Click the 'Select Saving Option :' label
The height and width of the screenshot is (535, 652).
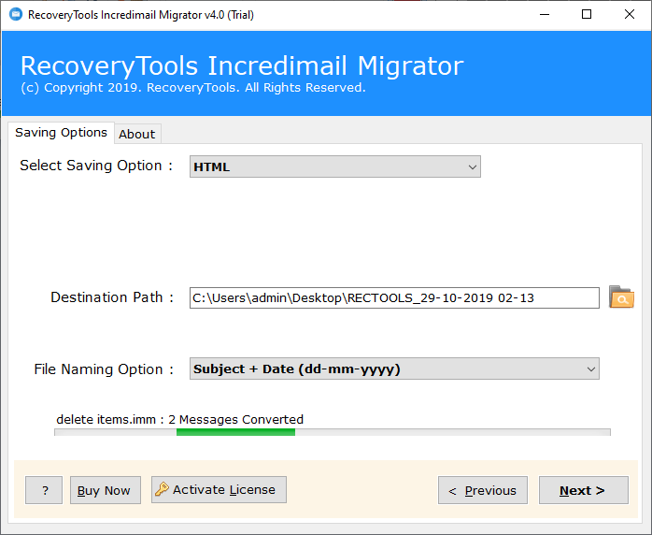[x=96, y=166]
